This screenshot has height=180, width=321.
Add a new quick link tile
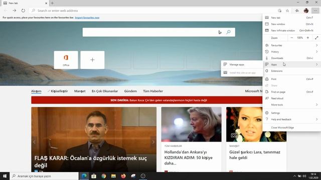92,60
